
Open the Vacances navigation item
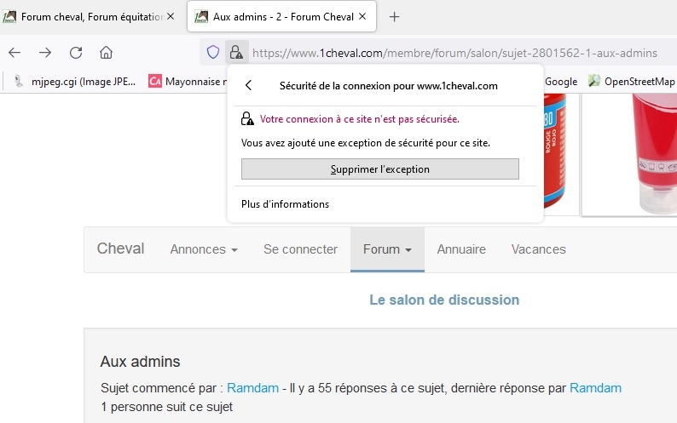538,249
